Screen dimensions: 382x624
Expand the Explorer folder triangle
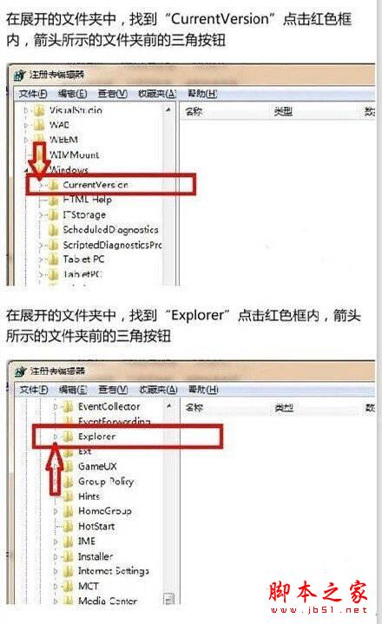(x=56, y=437)
